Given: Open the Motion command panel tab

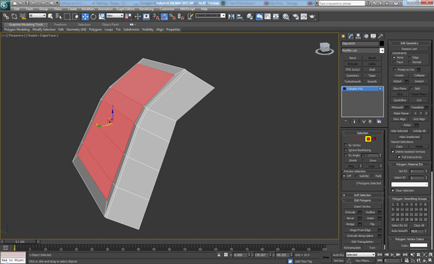Looking at the screenshot, I should tap(366, 36).
